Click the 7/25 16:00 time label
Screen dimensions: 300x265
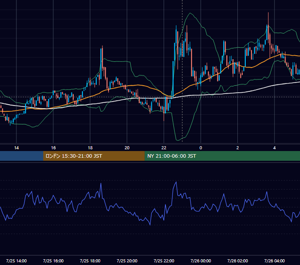click(x=53, y=261)
